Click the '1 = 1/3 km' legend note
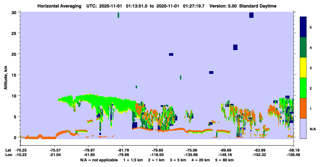This screenshot has height=167, width=326. pyautogui.click(x=133, y=160)
